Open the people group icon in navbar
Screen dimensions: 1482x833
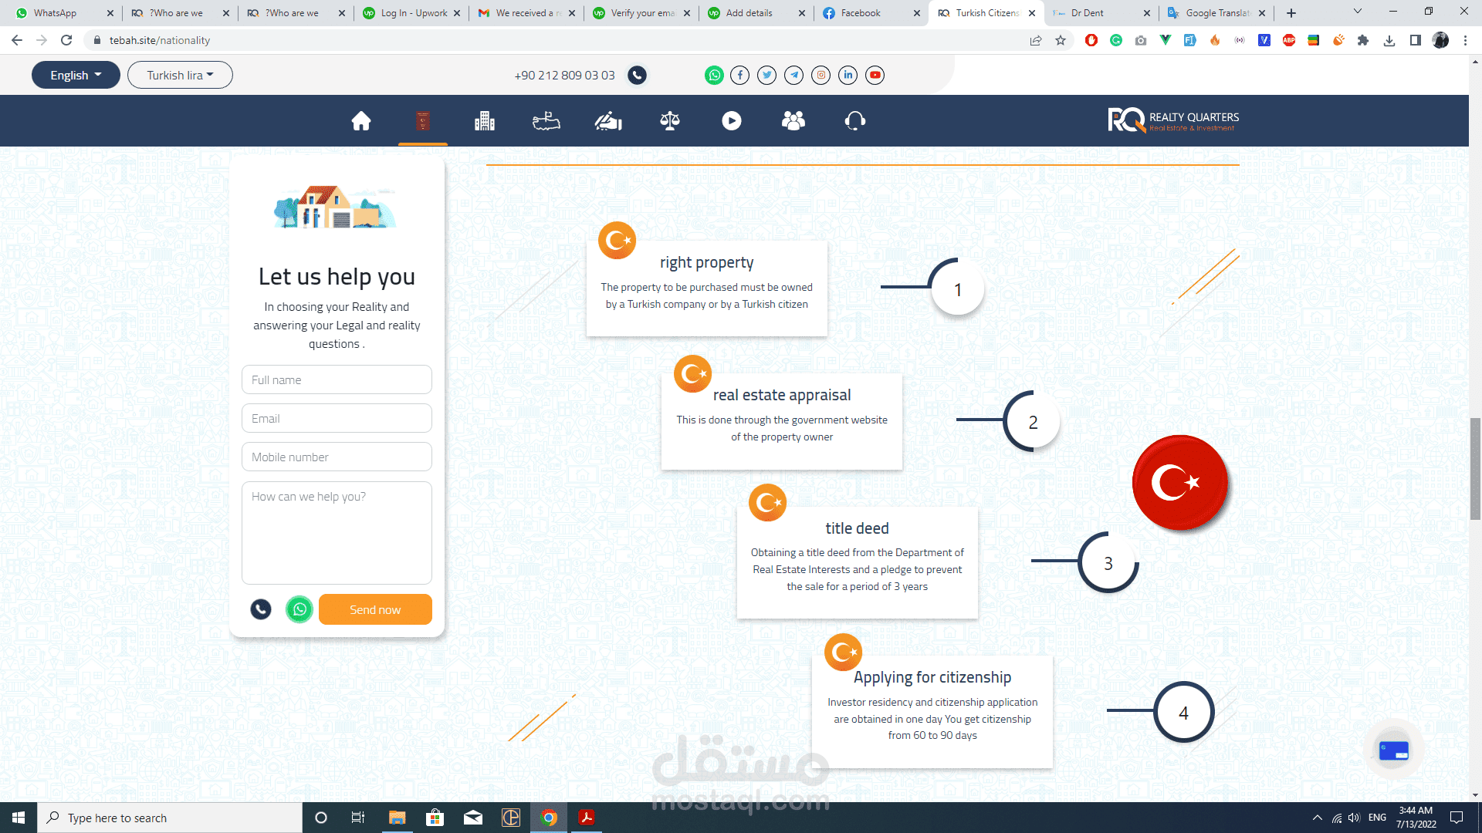[x=793, y=121]
